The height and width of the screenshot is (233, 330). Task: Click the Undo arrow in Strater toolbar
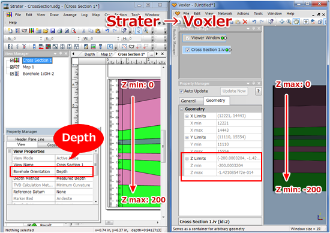107,31
